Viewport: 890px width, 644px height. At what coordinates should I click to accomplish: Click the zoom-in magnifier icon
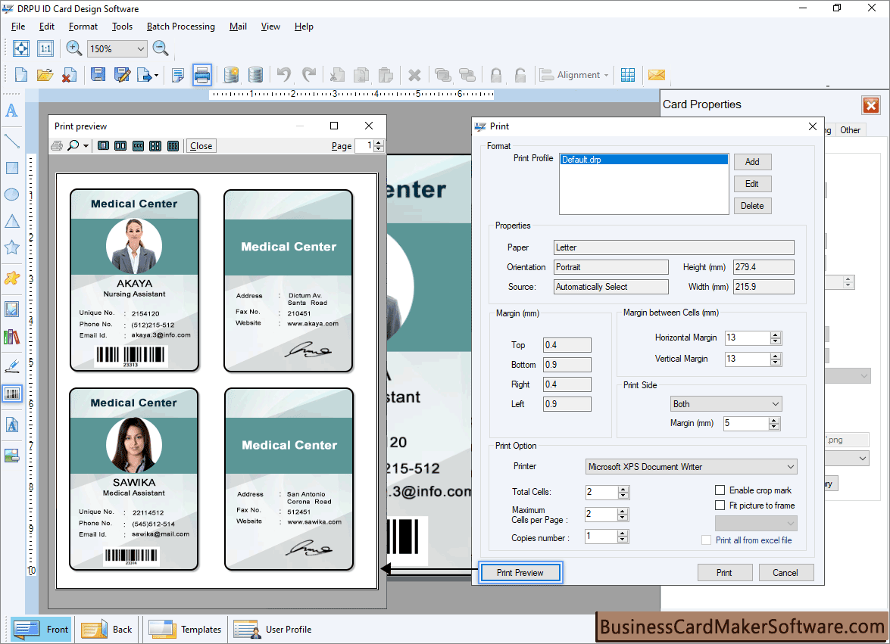(73, 48)
